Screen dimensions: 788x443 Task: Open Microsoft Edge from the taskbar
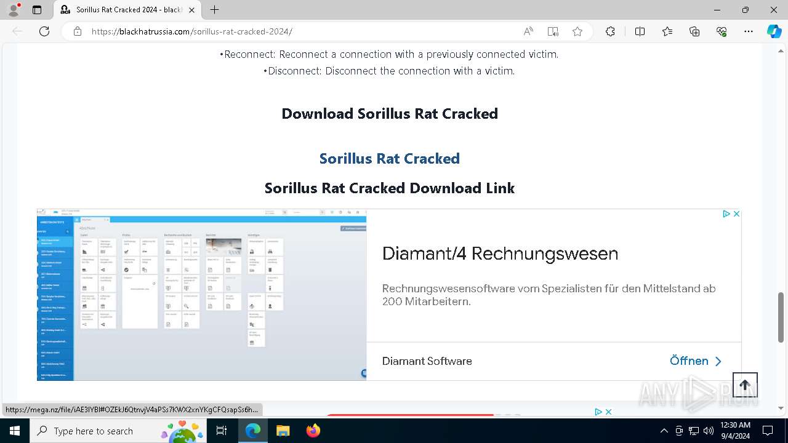253,431
